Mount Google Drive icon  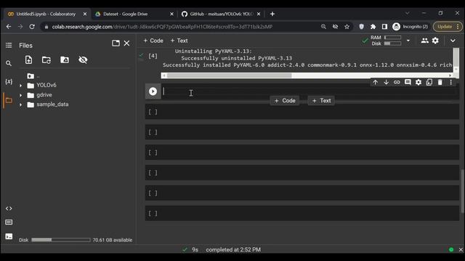65,59
